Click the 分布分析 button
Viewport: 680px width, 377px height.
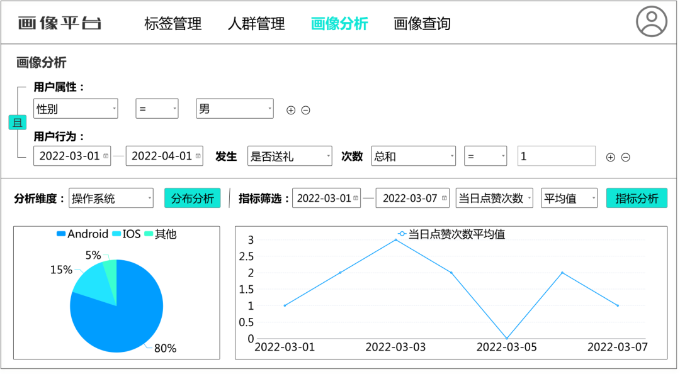click(x=192, y=197)
